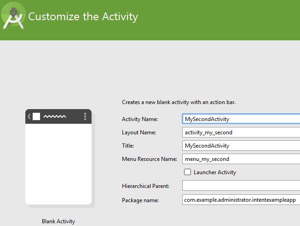
Task: Click the Package name label
Action: 140,200
